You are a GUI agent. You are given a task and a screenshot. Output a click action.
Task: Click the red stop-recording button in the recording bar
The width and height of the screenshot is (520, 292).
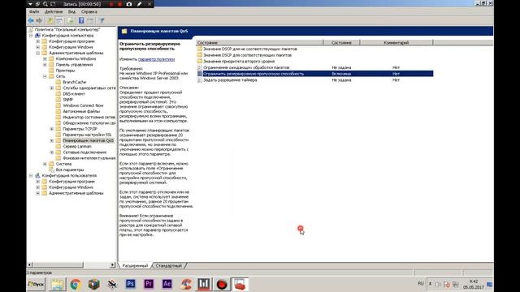119,4
